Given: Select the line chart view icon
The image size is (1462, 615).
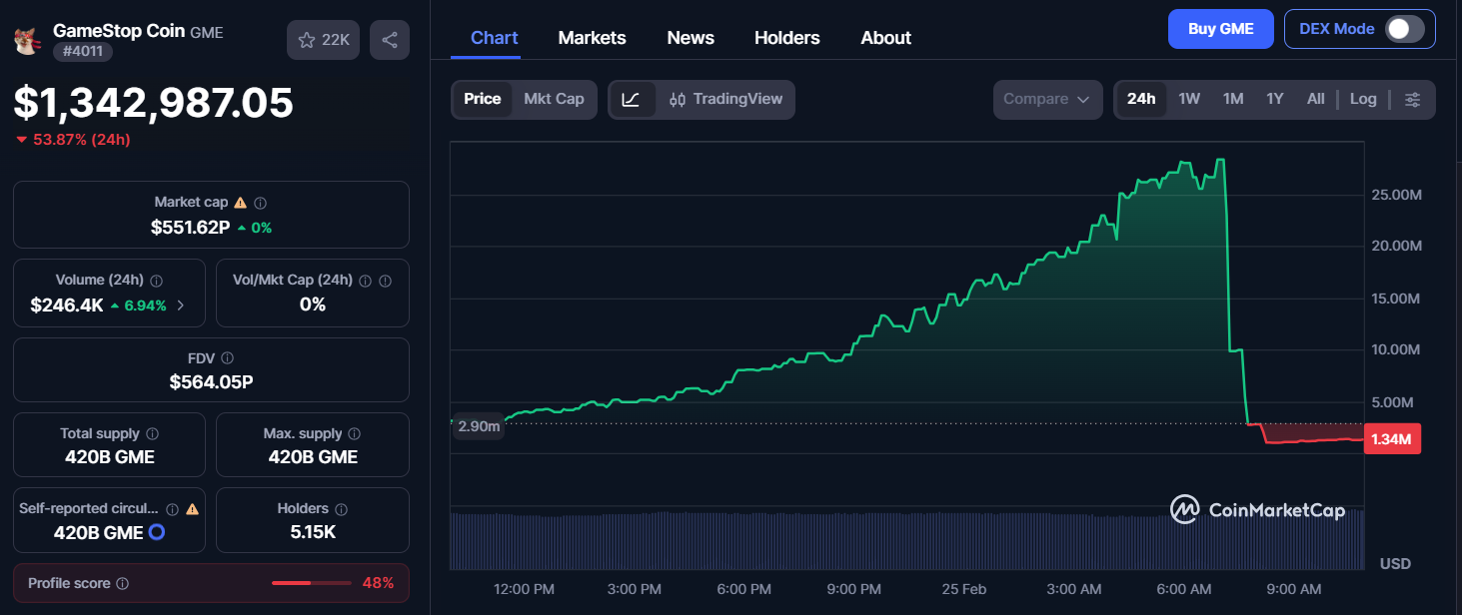Looking at the screenshot, I should pyautogui.click(x=632, y=99).
